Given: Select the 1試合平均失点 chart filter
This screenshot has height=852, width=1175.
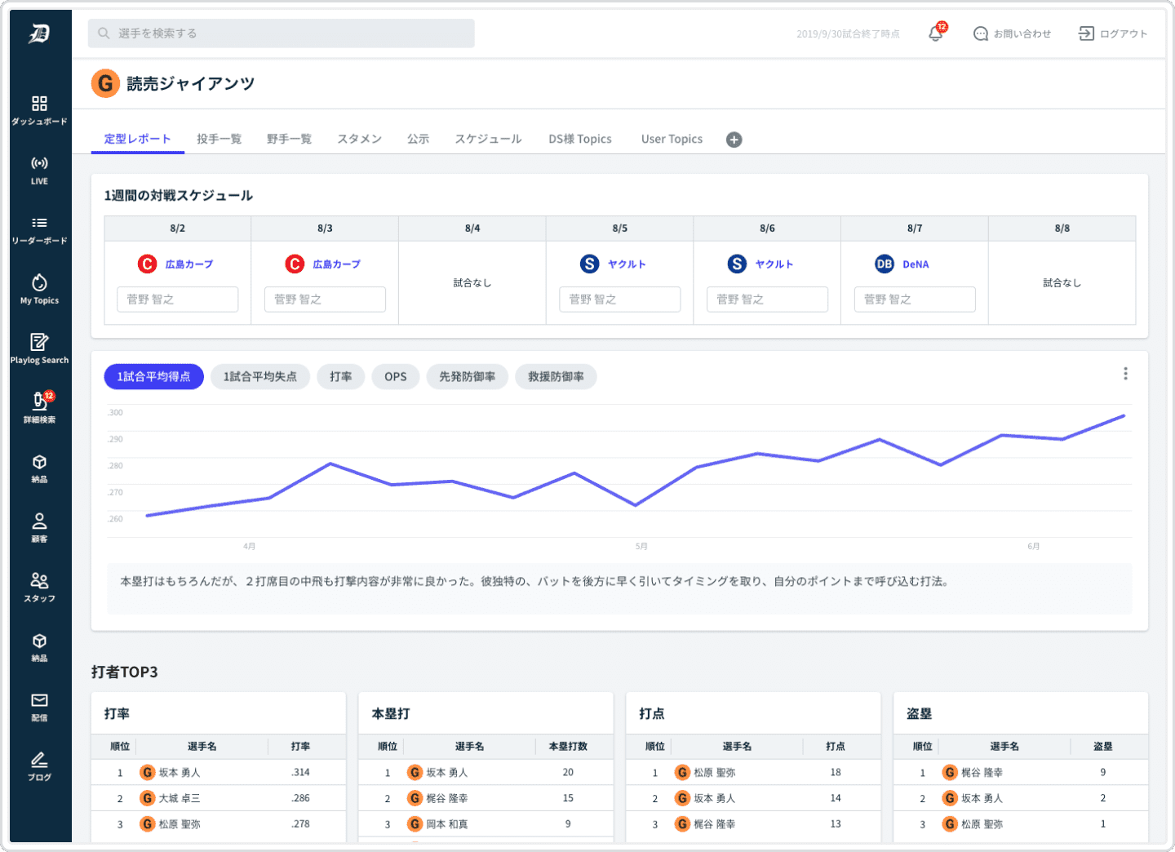Looking at the screenshot, I should [260, 377].
